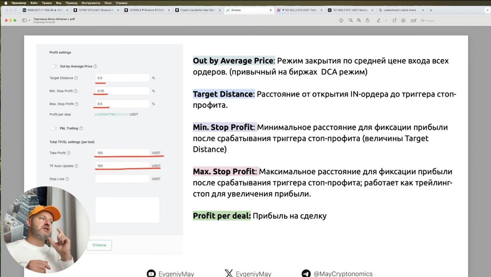Click the Отмена button
Image resolution: width=491 pixels, height=277 pixels.
(99, 245)
